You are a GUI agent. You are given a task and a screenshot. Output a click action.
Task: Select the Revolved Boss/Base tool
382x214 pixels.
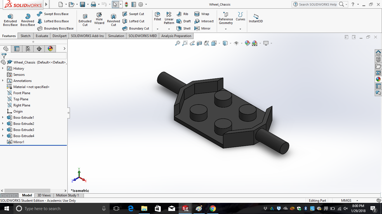(x=28, y=20)
